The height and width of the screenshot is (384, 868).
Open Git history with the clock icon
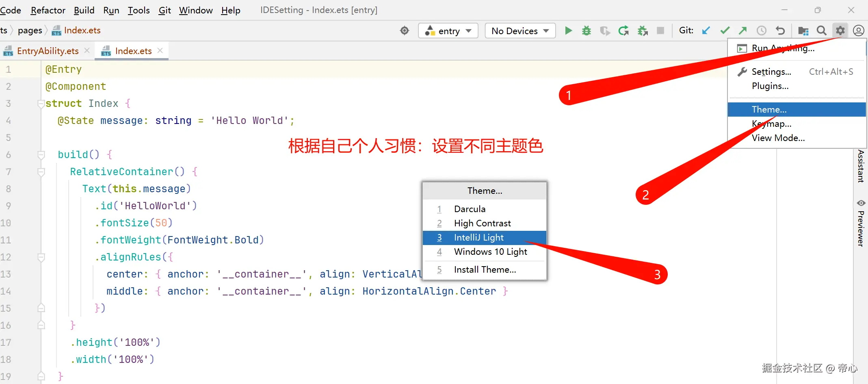(x=761, y=30)
